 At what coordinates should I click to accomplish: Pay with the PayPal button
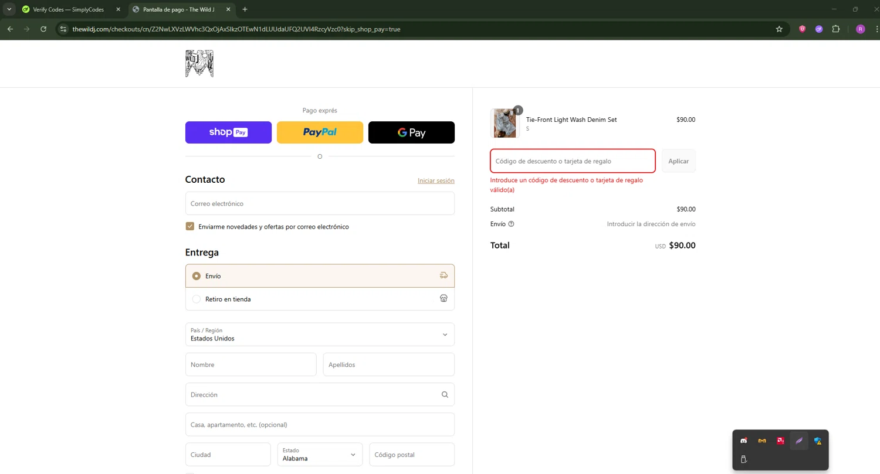[320, 132]
